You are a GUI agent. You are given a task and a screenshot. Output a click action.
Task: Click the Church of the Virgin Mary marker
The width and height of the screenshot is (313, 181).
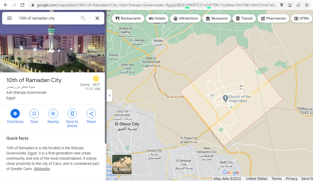225,98
